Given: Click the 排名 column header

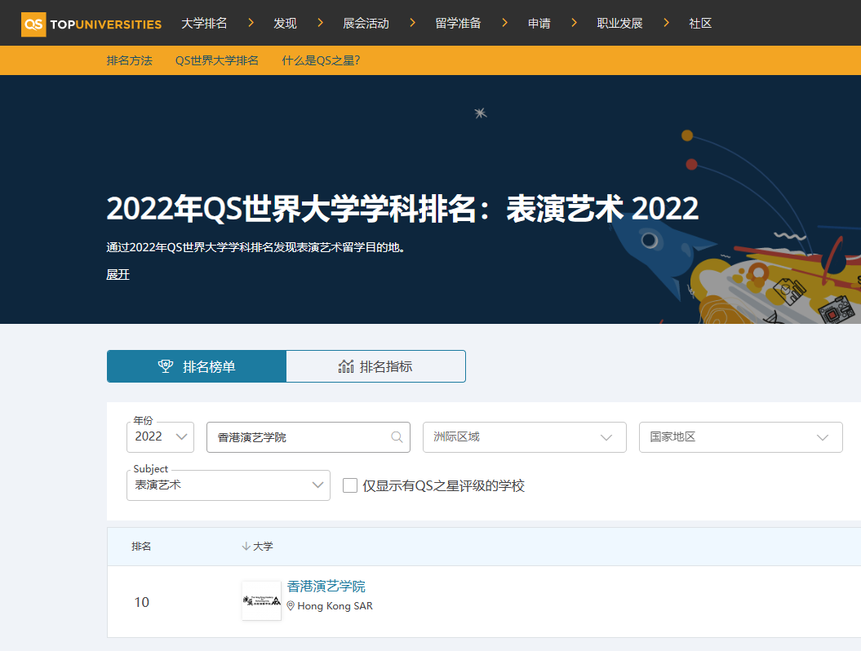Looking at the screenshot, I should pos(142,546).
